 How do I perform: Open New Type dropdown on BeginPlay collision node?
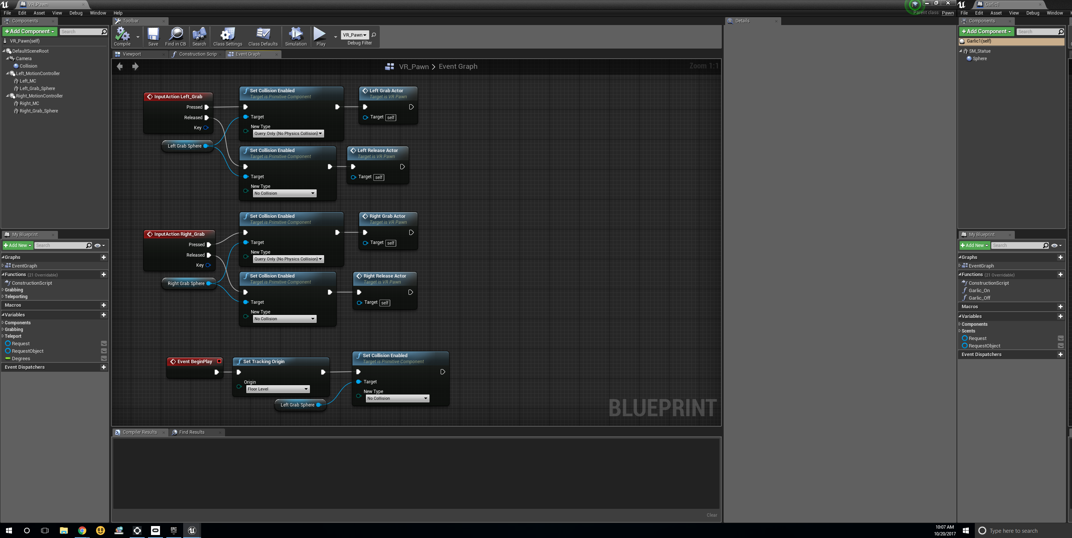(x=397, y=398)
